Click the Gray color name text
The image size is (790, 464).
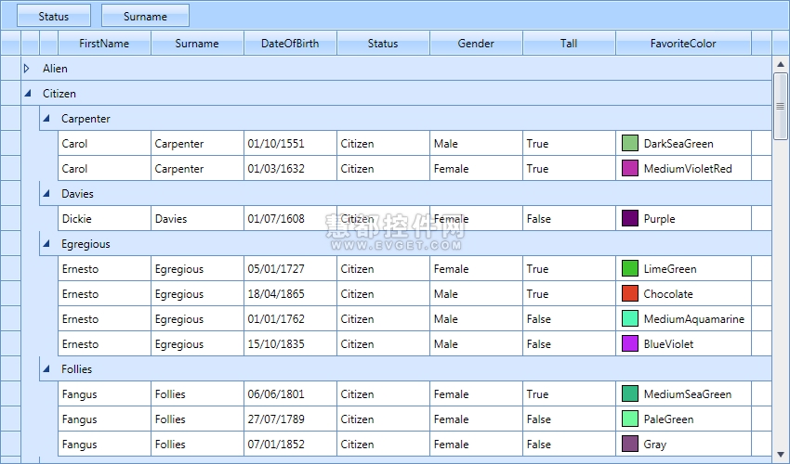pyautogui.click(x=654, y=445)
